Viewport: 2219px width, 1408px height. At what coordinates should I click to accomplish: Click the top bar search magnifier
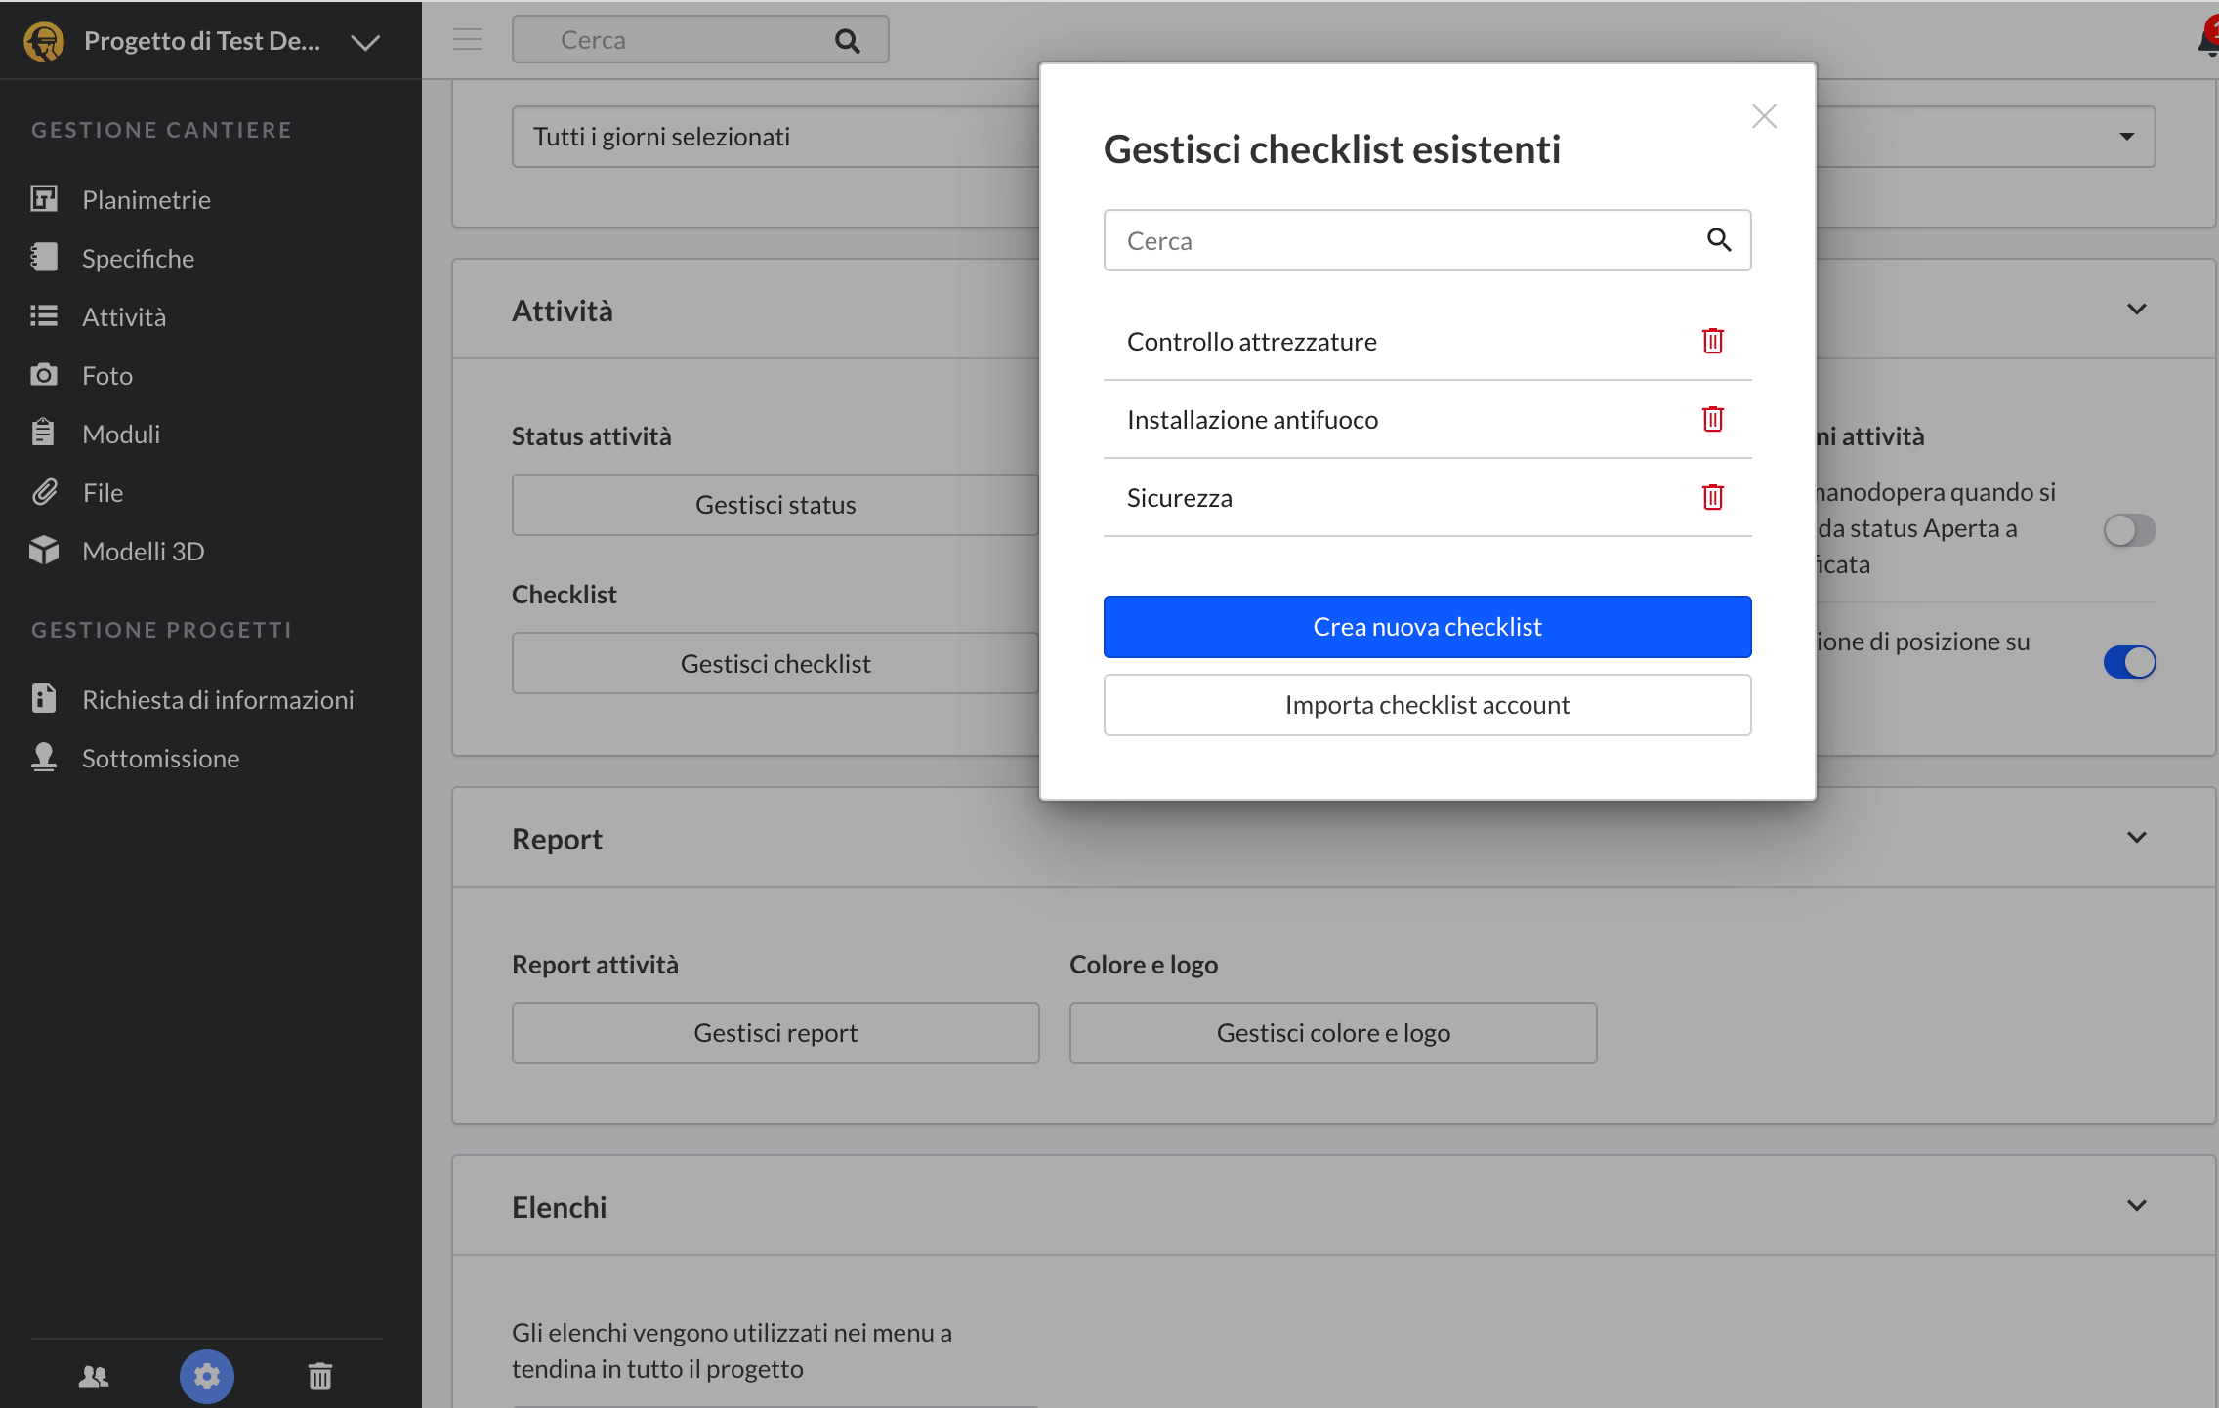(x=847, y=40)
